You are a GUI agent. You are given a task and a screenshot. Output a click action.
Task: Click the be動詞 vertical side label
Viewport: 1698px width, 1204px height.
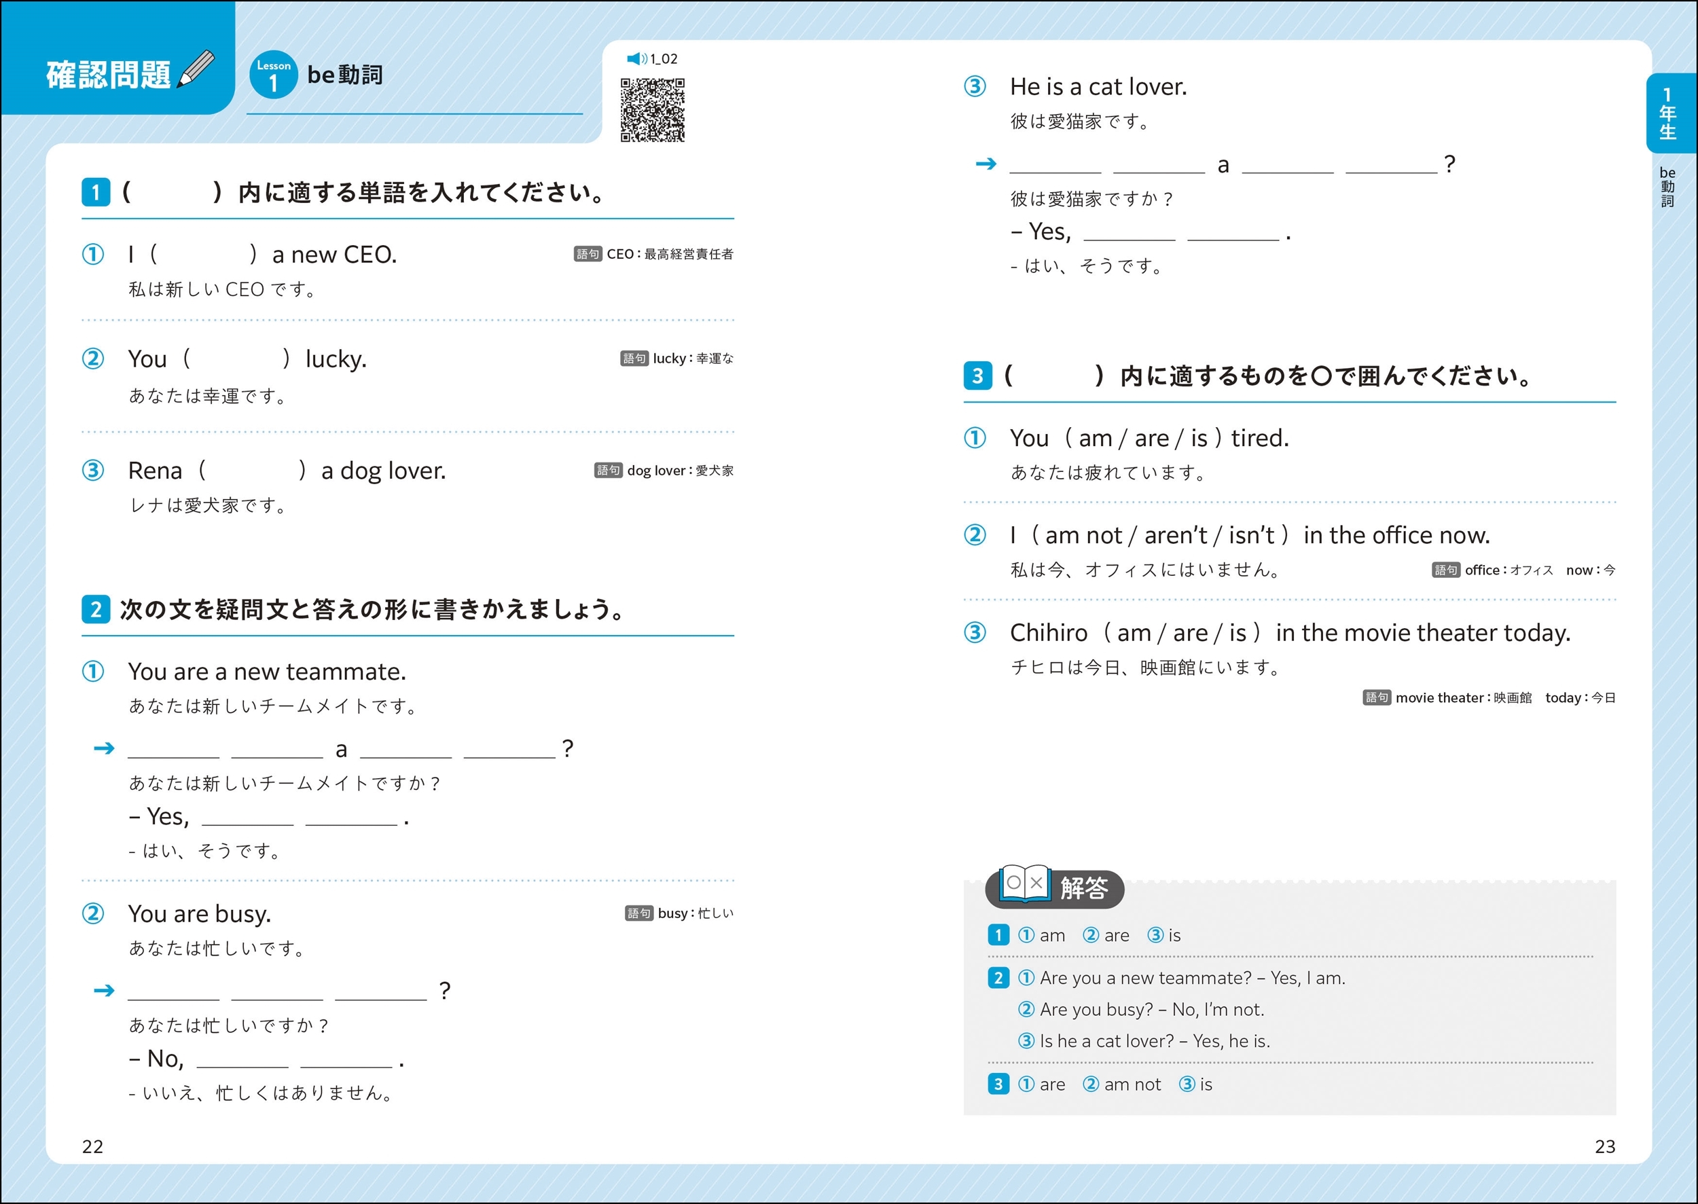click(x=1667, y=187)
